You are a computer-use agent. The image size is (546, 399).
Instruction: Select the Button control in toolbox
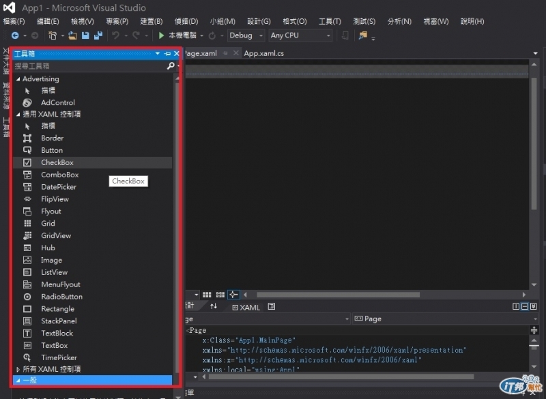tap(92, 150)
